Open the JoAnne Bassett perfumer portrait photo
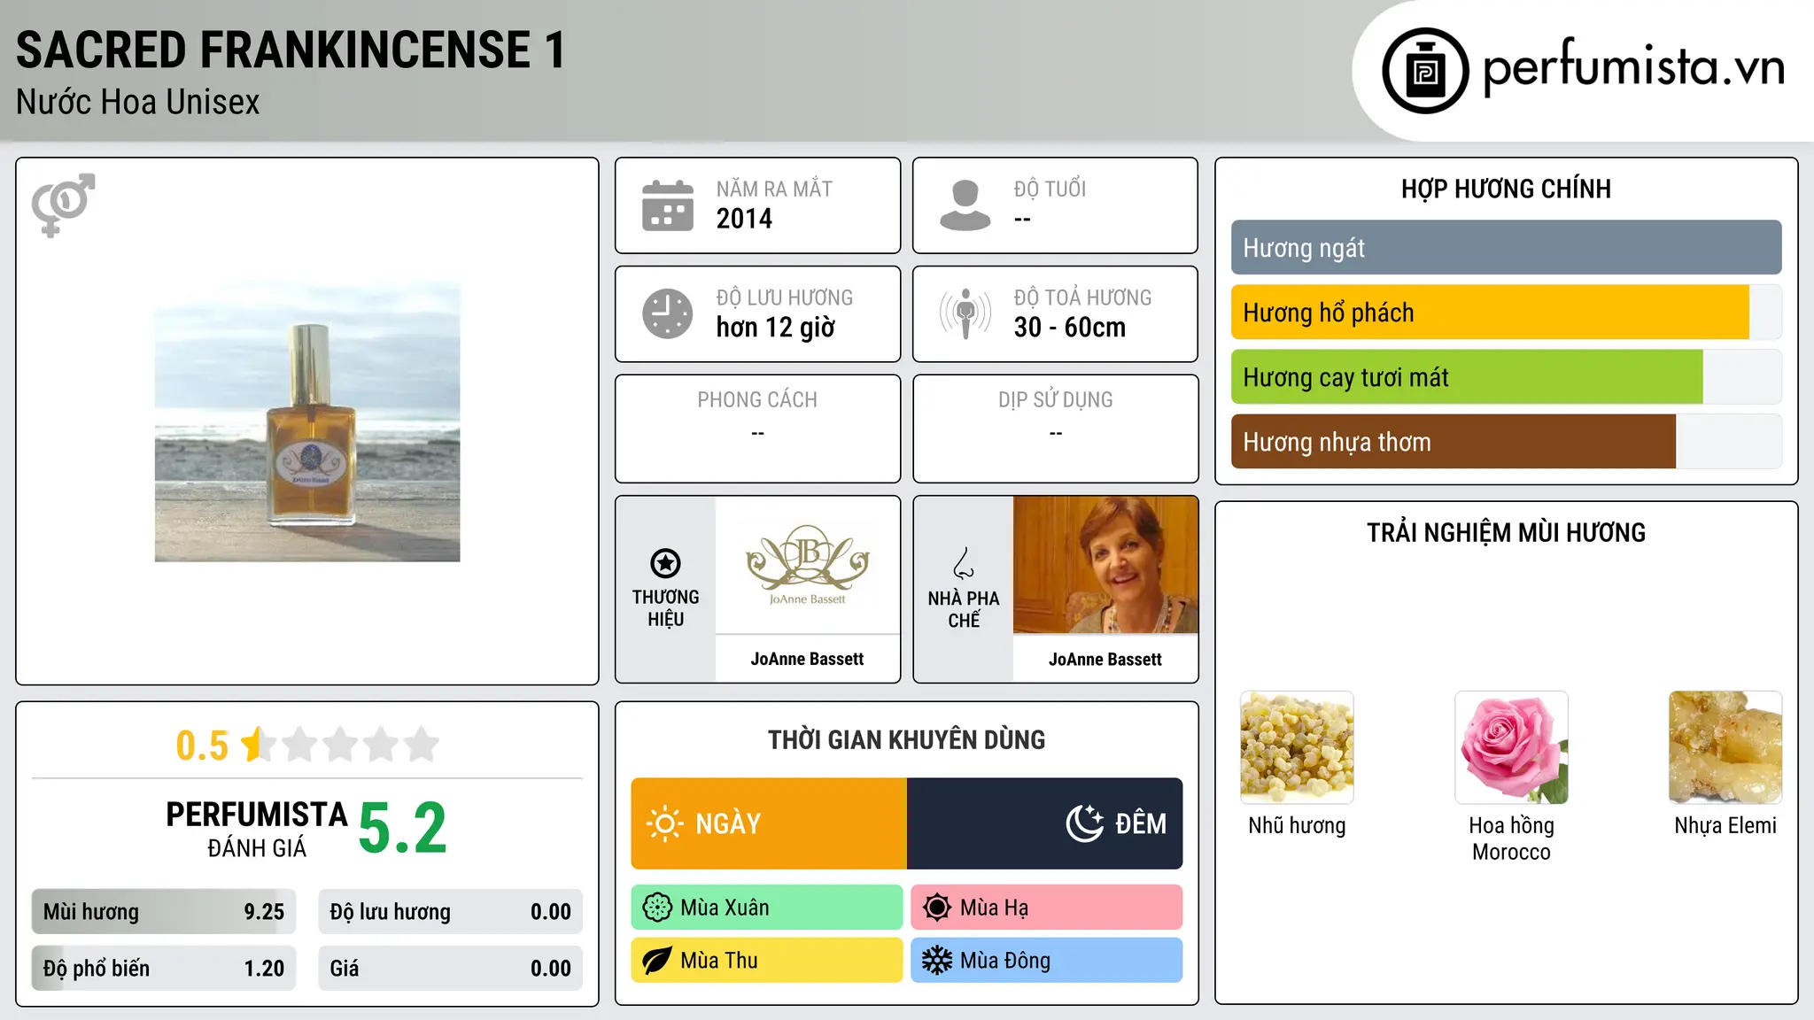The image size is (1814, 1020). tap(1105, 565)
